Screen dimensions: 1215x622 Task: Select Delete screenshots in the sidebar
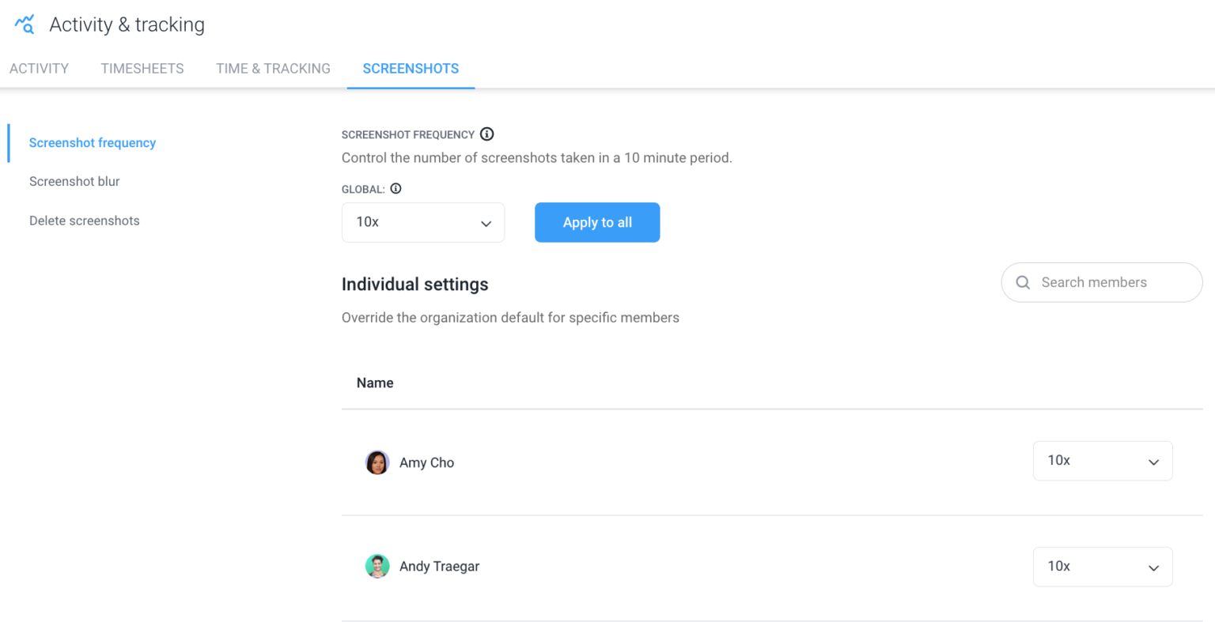point(84,221)
